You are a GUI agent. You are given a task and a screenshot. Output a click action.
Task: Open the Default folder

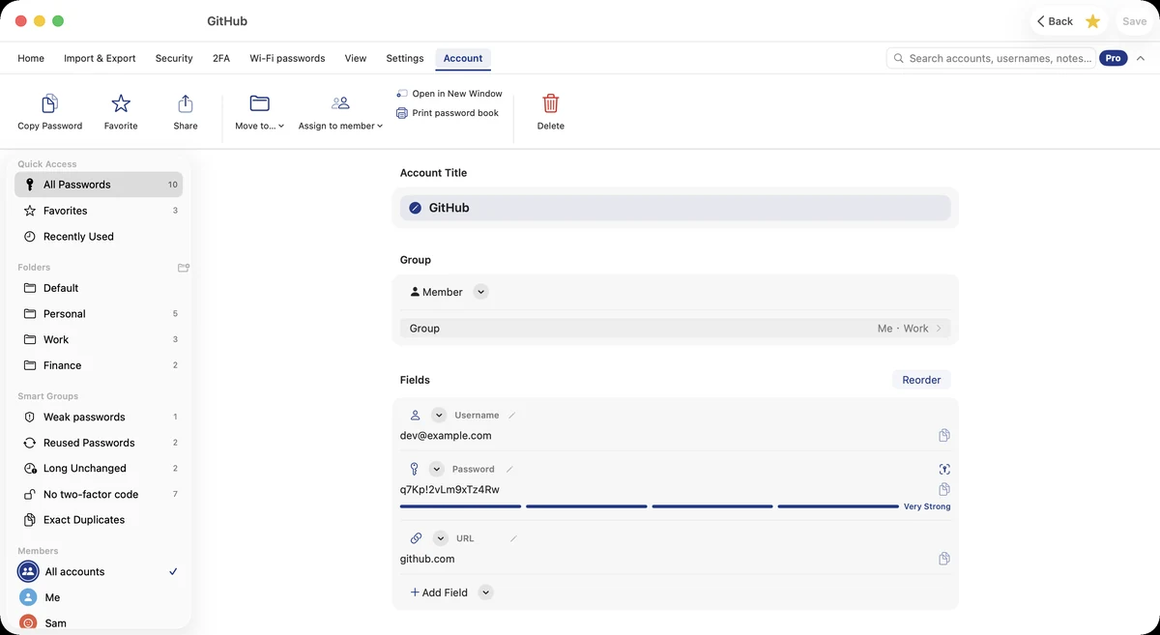[99, 288]
